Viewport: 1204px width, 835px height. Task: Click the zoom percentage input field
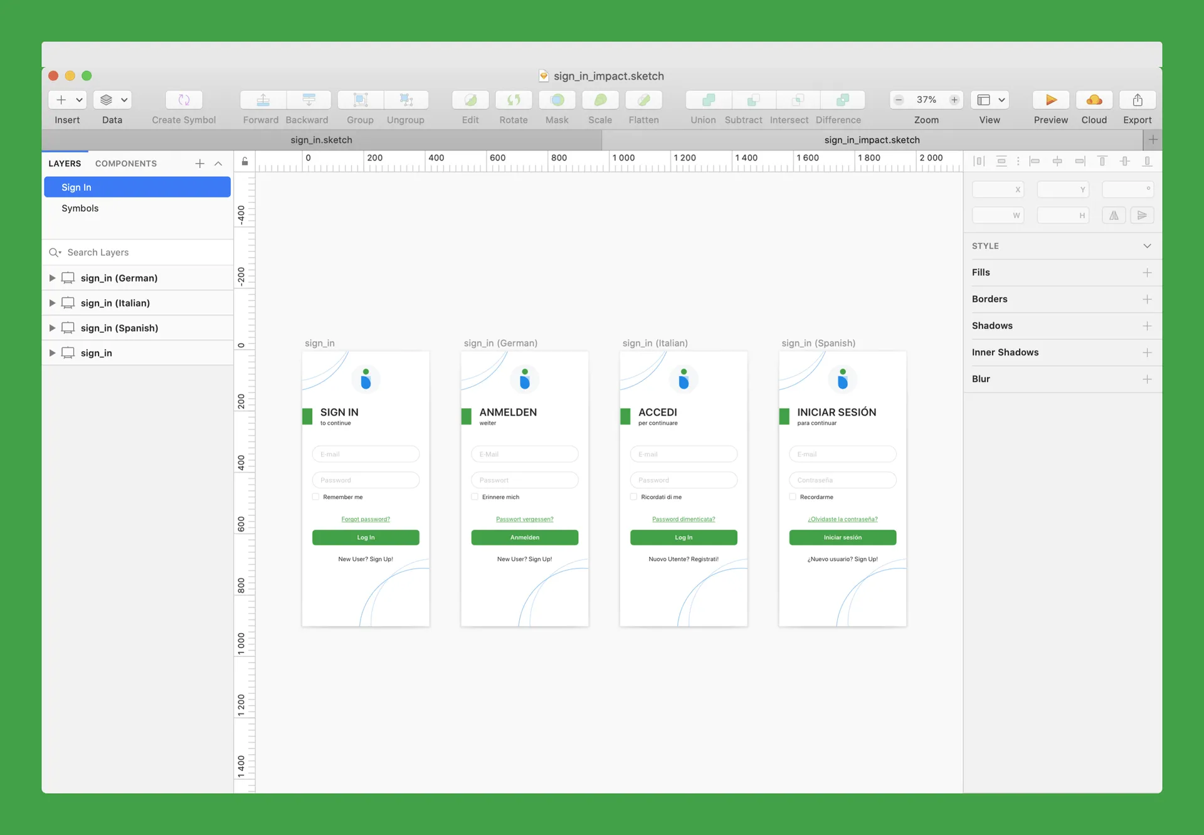[926, 99]
